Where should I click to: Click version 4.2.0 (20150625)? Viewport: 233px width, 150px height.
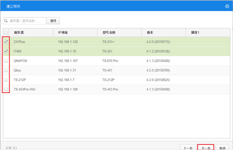pos(158,80)
